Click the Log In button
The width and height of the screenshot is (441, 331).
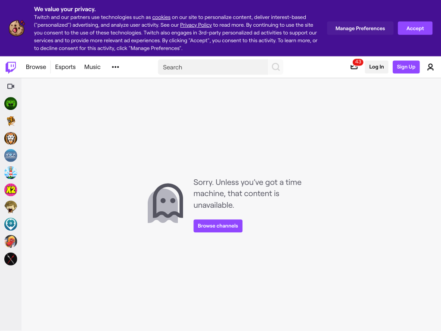376,67
